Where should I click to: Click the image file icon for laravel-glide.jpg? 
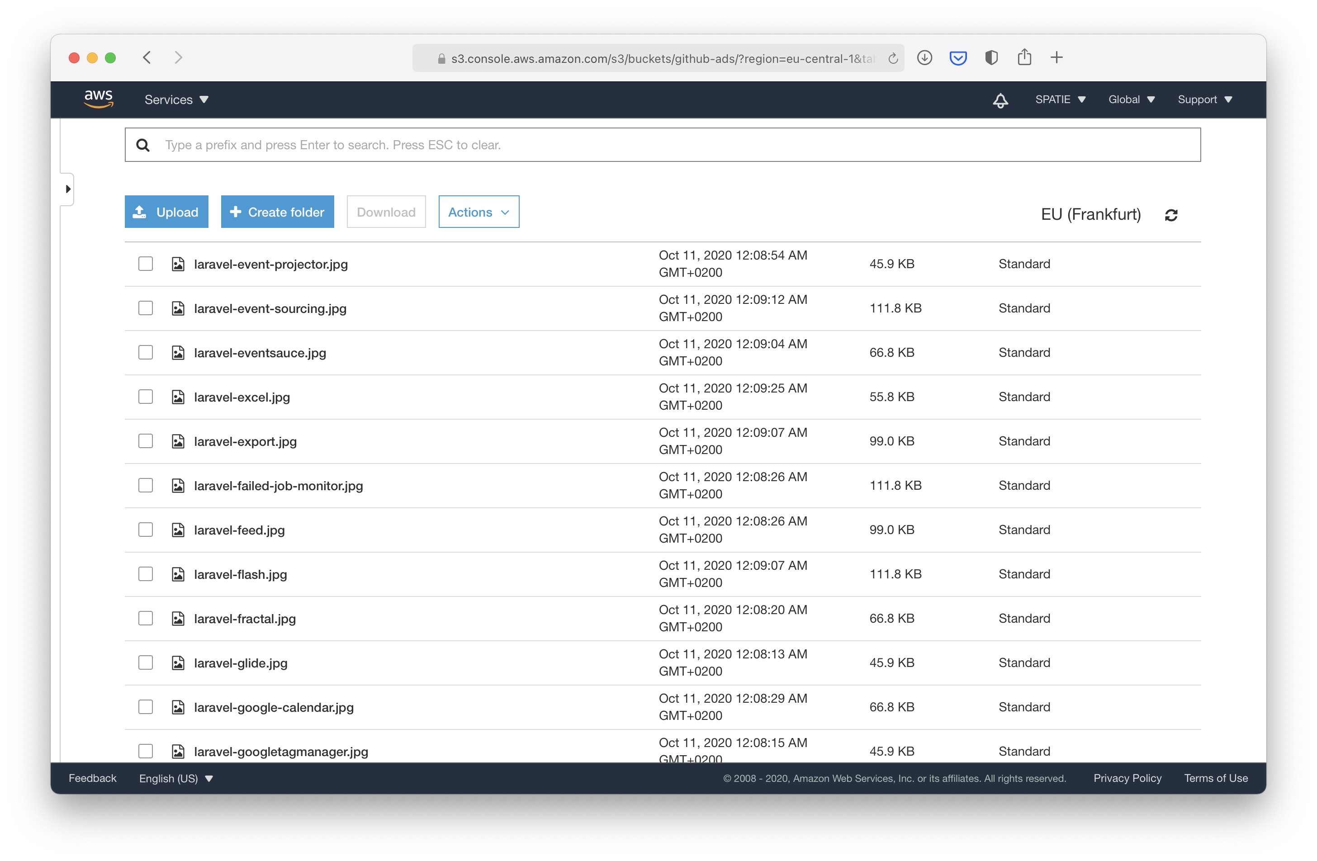(178, 662)
